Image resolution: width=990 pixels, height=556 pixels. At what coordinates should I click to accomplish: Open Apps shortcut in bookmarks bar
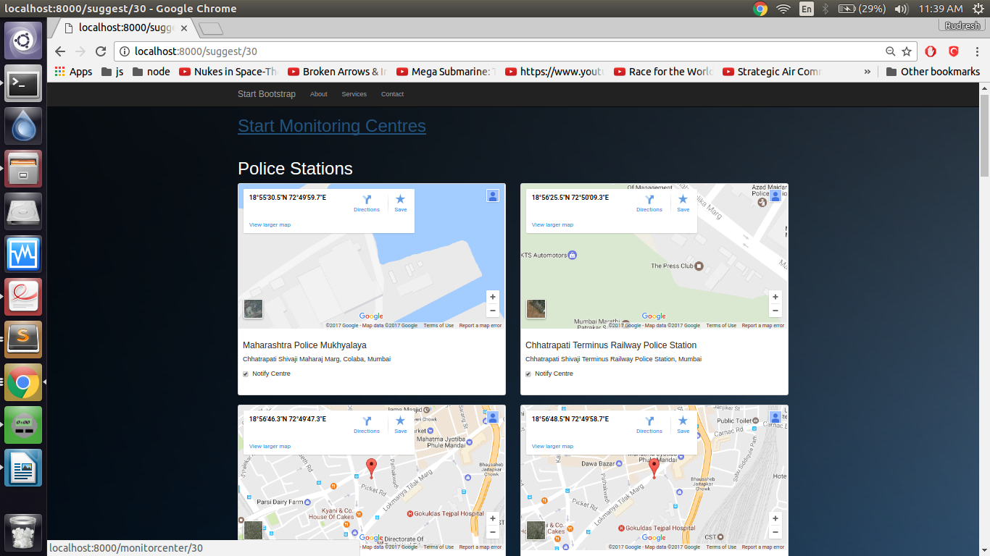(x=74, y=72)
